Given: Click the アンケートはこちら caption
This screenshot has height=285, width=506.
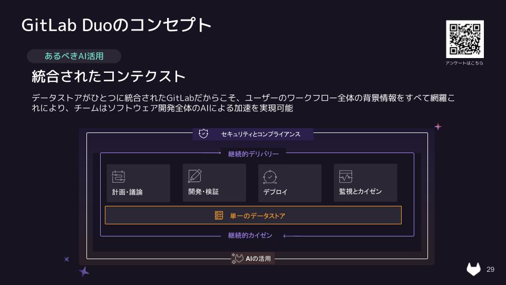Looking at the screenshot, I should click(464, 63).
